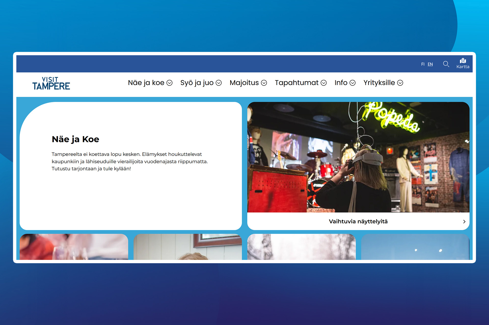The height and width of the screenshot is (325, 489).
Task: Open the snowy trees card image
Action: point(301,247)
